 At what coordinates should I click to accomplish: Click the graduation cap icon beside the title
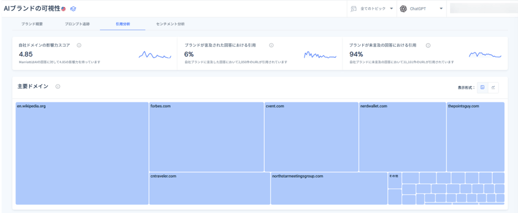[73, 9]
